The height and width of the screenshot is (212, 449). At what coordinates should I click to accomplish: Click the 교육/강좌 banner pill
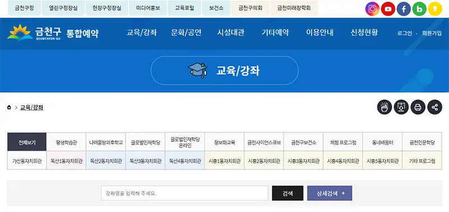click(224, 70)
